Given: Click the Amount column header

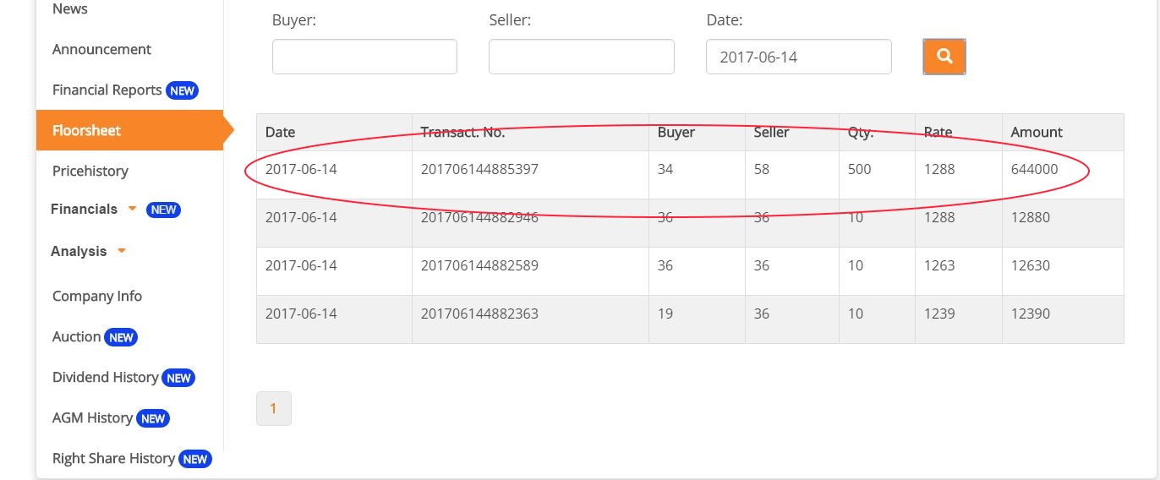Looking at the screenshot, I should pos(1037,132).
